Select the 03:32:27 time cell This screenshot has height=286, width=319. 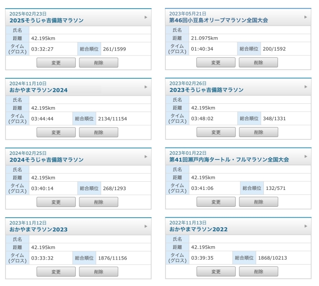(x=42, y=49)
